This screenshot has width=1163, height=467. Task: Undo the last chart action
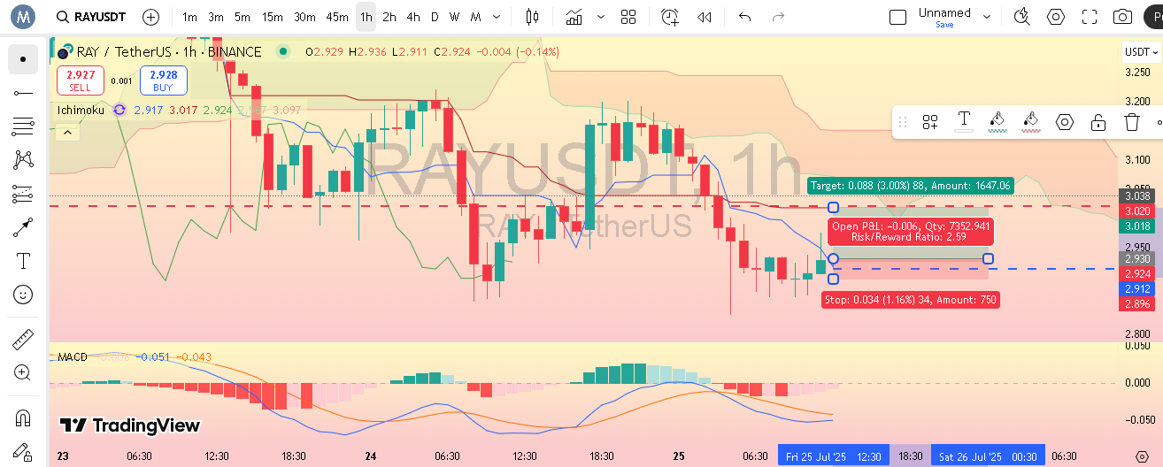click(x=744, y=17)
